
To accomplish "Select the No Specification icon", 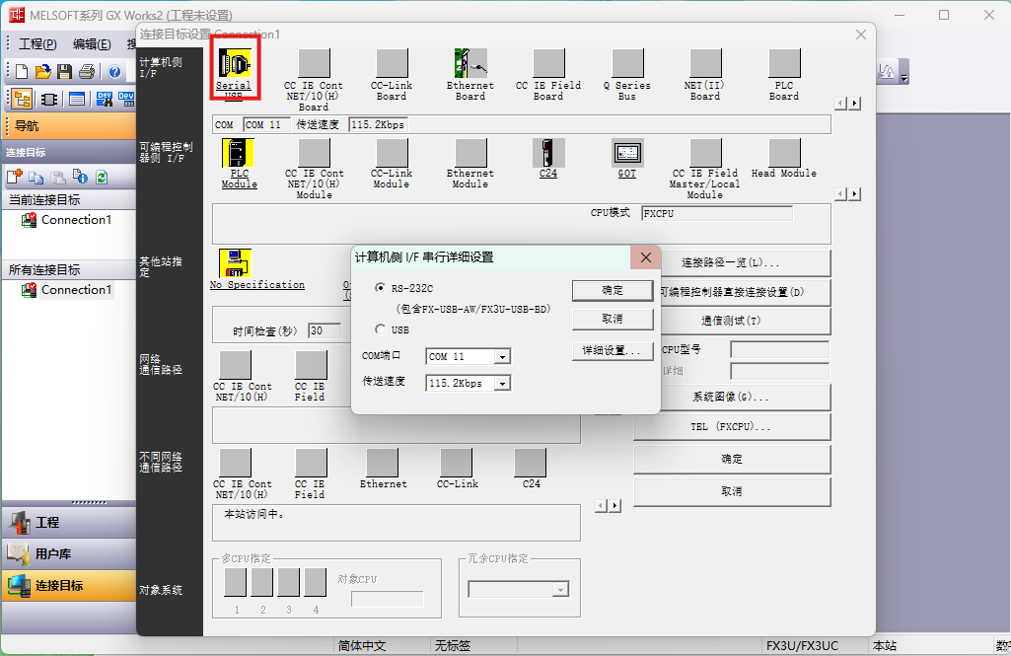I will point(235,263).
